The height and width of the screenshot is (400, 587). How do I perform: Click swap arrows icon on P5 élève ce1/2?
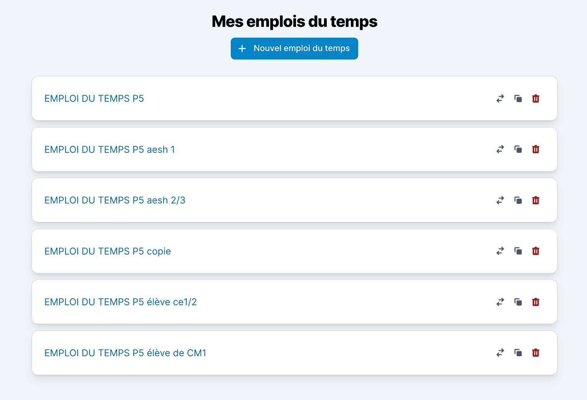click(x=500, y=302)
